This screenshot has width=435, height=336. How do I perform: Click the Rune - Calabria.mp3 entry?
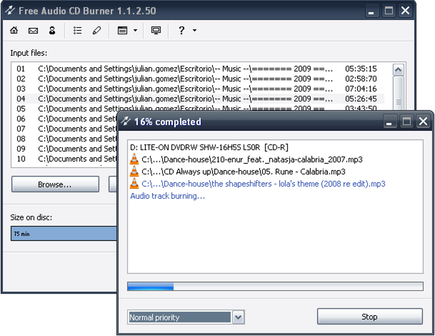tap(243, 172)
